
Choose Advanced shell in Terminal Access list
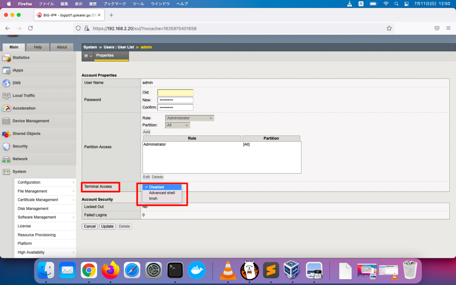pos(162,193)
